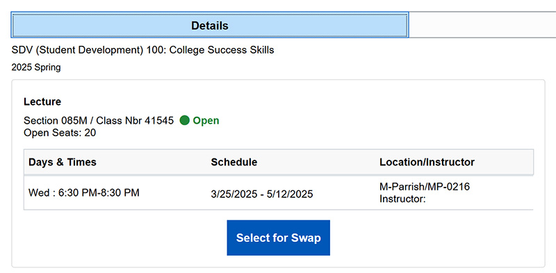Click the start date 3/25/2025
The height and width of the screenshot is (273, 556).
(233, 194)
